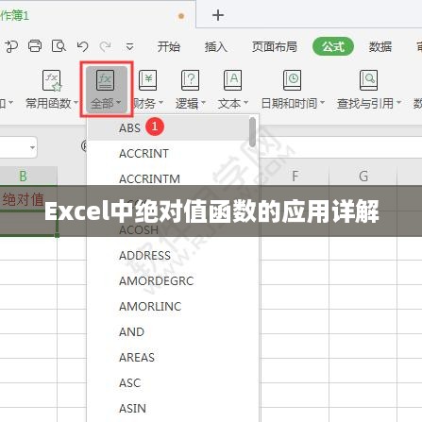Viewport: 422px width, 422px height.
Task: Switch to 数据 ribbon tab
Action: point(380,47)
